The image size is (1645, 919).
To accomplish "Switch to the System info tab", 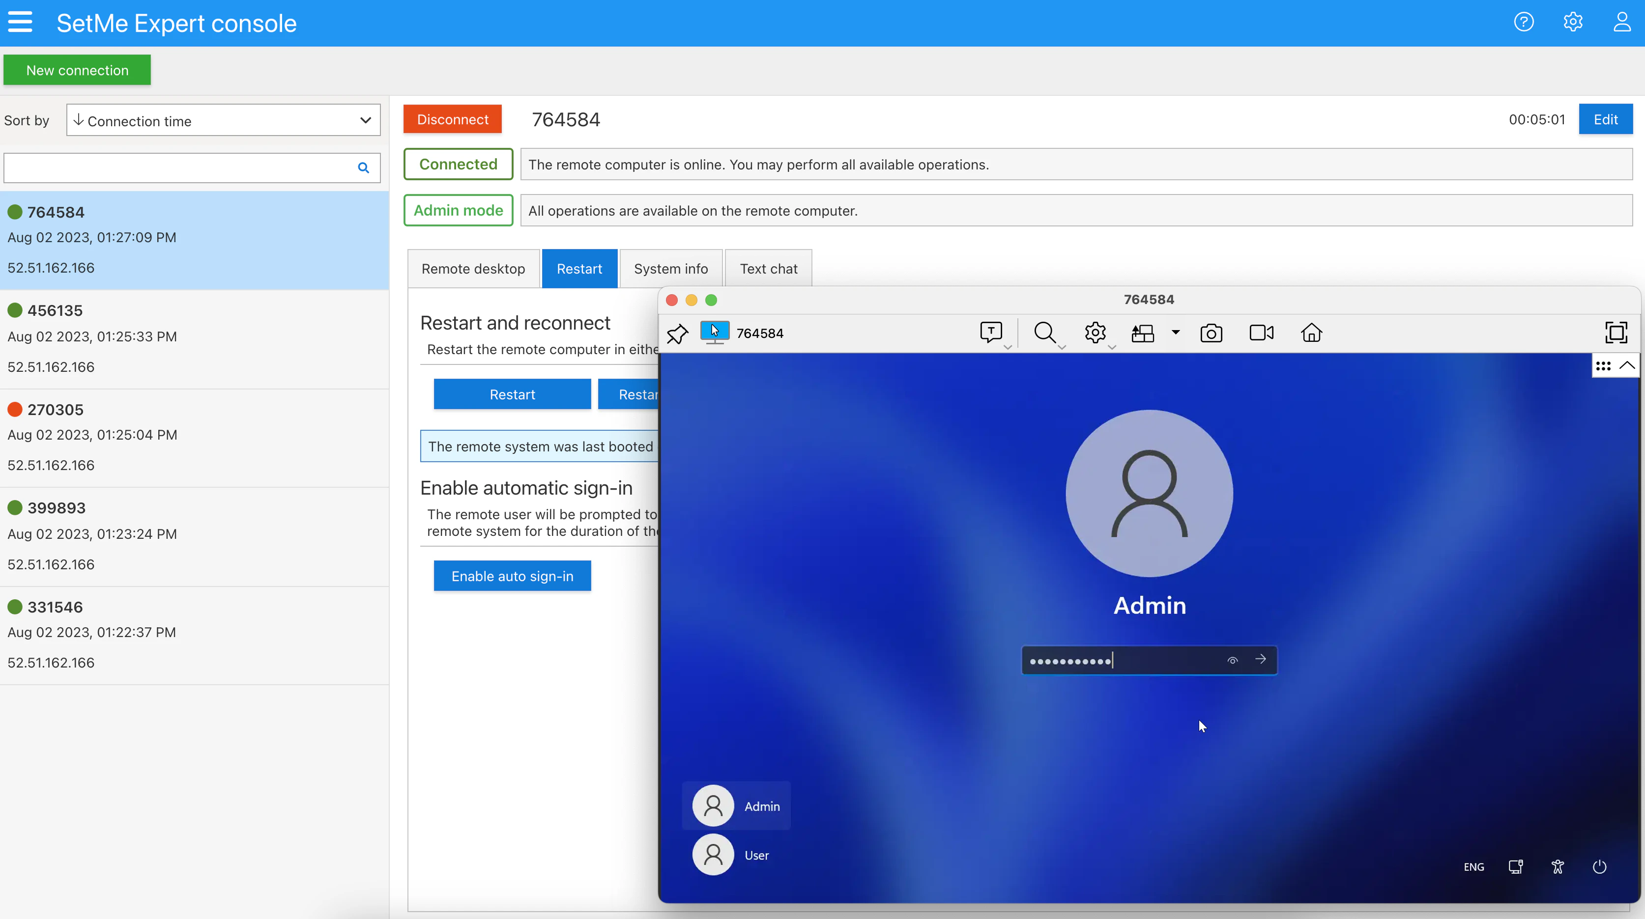I will [x=670, y=268].
